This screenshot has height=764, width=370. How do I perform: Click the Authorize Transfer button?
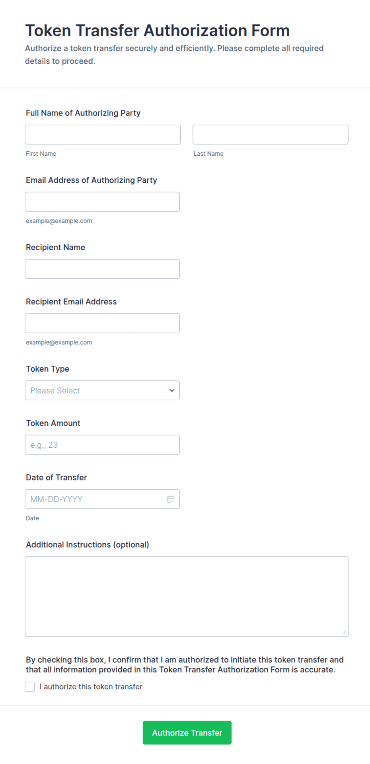click(x=187, y=733)
